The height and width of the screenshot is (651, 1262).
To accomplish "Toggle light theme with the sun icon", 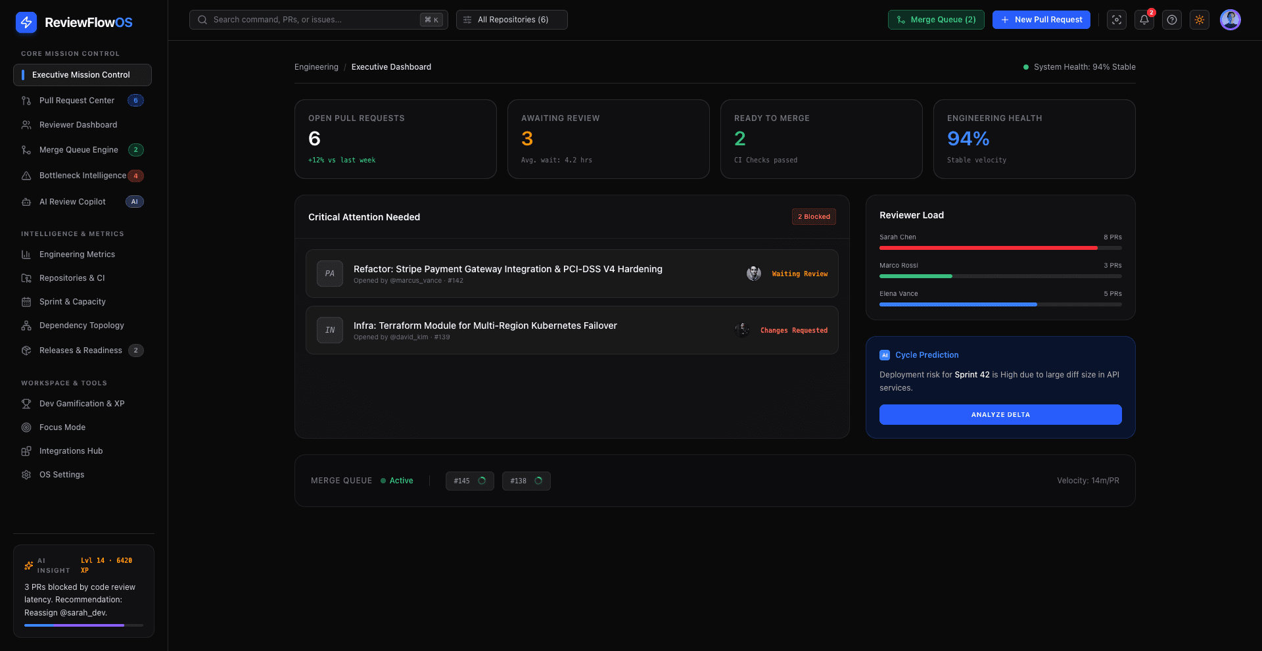I will [x=1200, y=20].
